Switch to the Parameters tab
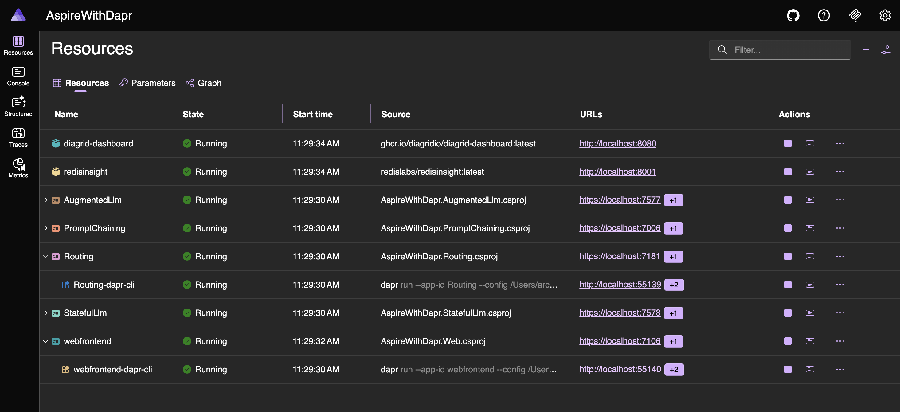The height and width of the screenshot is (412, 900). click(147, 83)
